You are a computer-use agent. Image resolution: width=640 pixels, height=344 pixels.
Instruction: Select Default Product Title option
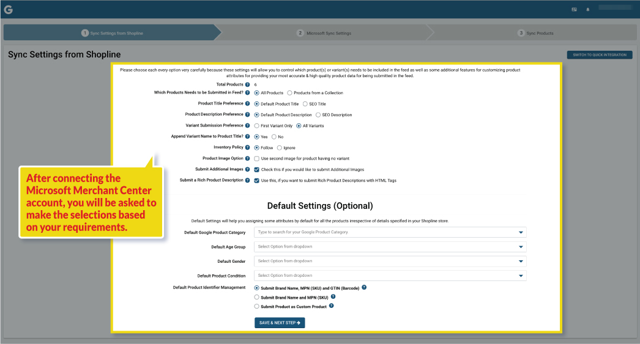pos(257,104)
